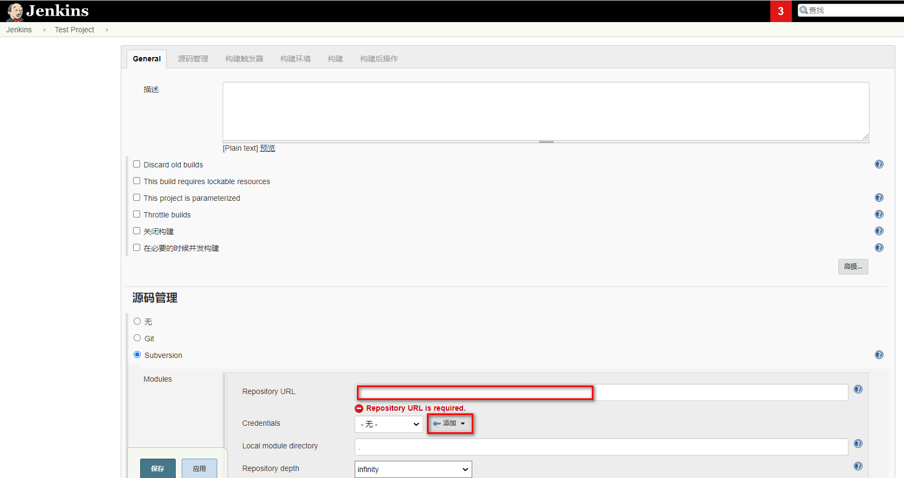
Task: Click the Repository URL is required message
Action: point(416,408)
